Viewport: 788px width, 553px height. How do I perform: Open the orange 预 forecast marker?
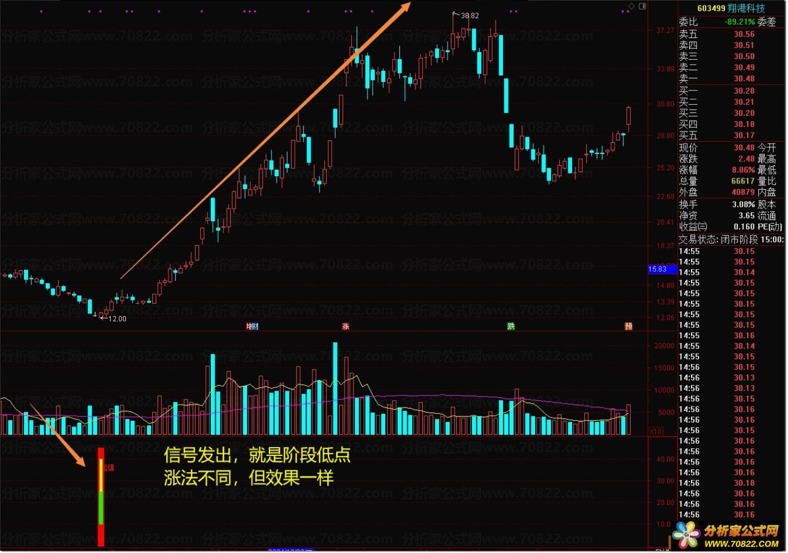[x=629, y=327]
